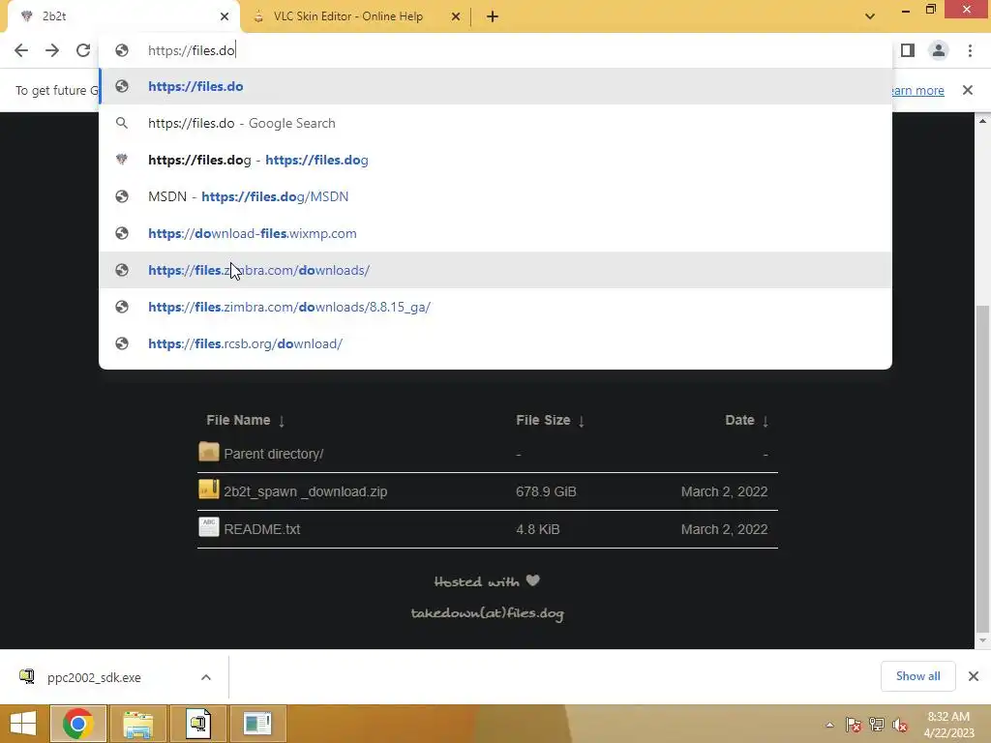Open the Windows Start button

pos(23,724)
